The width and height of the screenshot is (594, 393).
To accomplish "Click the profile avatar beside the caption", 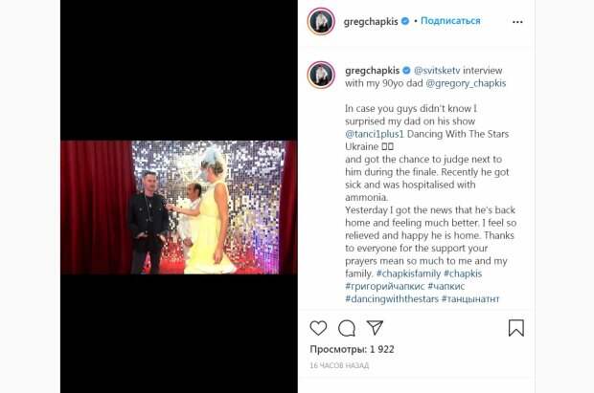I will pos(321,75).
